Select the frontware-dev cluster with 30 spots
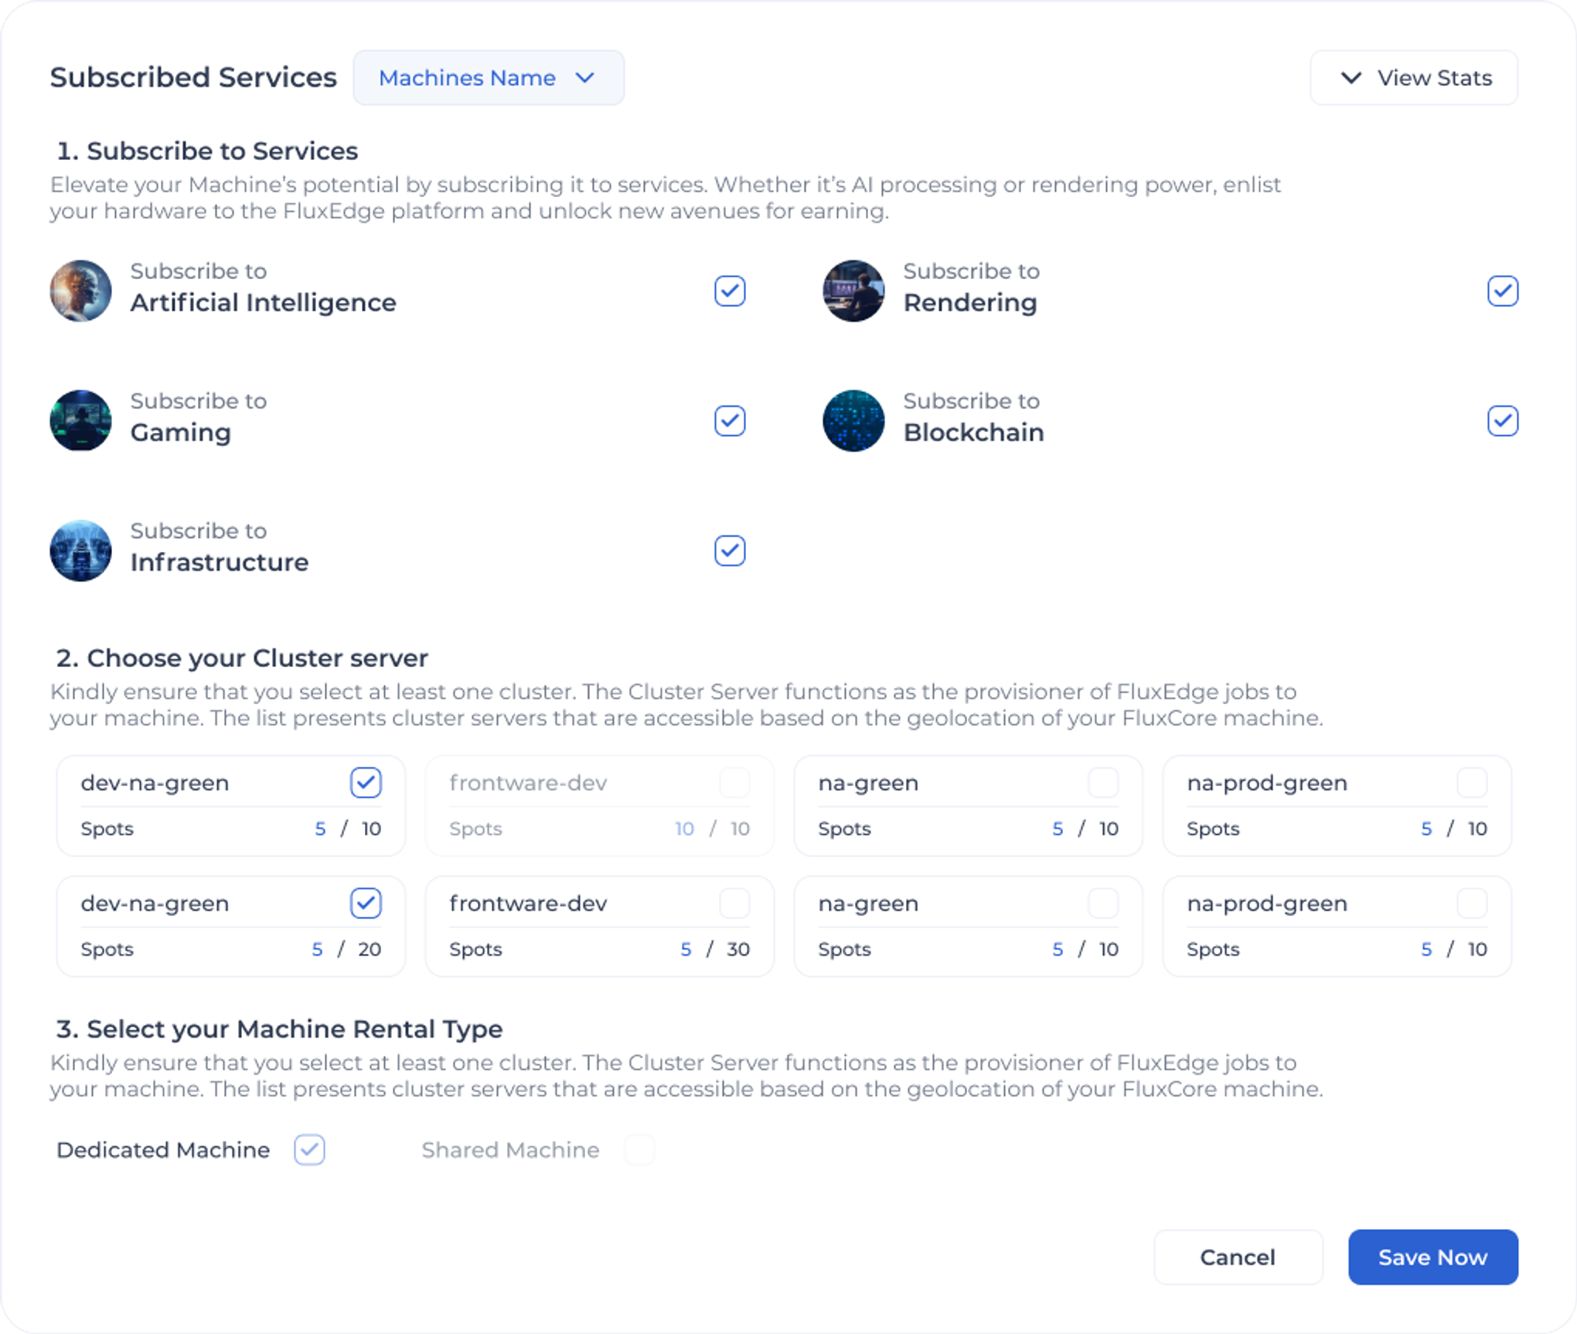The width and height of the screenshot is (1577, 1334). [734, 904]
